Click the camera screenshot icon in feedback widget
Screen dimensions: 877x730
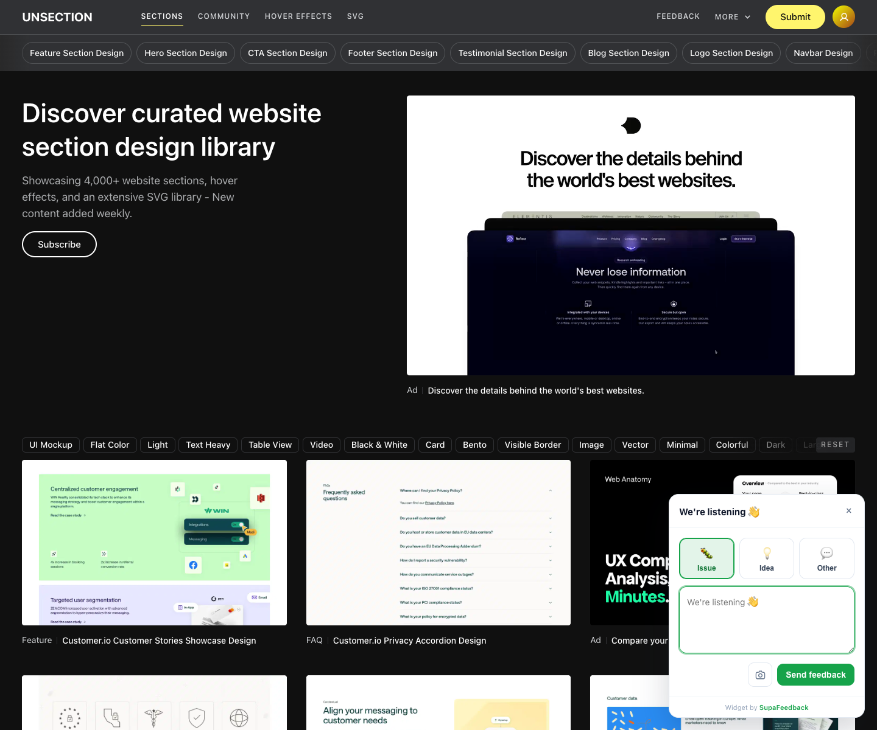point(760,675)
